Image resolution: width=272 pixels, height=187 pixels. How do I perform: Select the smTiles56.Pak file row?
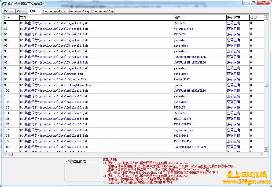[134, 124]
